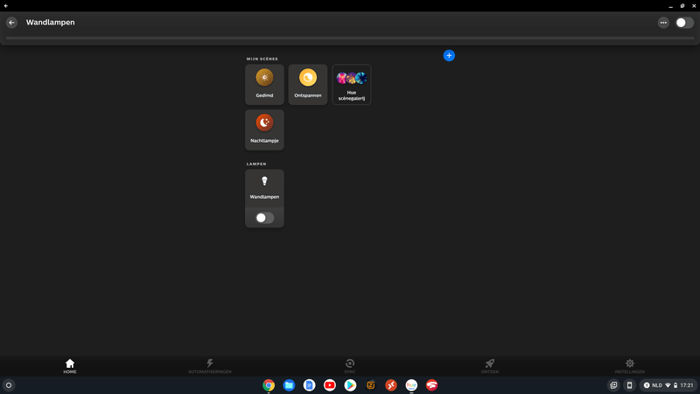The width and height of the screenshot is (700, 394).
Task: Activate the Gedimd scene
Action: (x=264, y=84)
